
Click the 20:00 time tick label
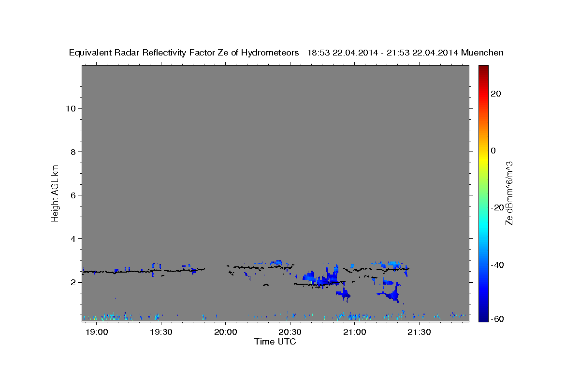point(226,333)
